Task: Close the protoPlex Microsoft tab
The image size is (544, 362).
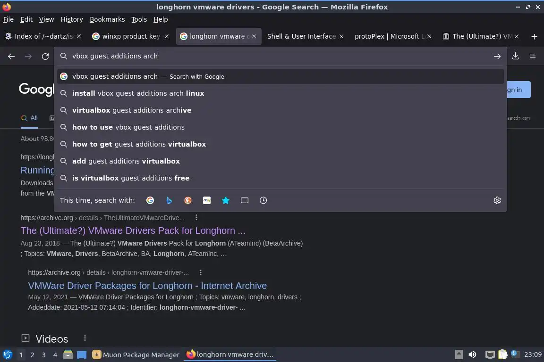Action: click(429, 36)
